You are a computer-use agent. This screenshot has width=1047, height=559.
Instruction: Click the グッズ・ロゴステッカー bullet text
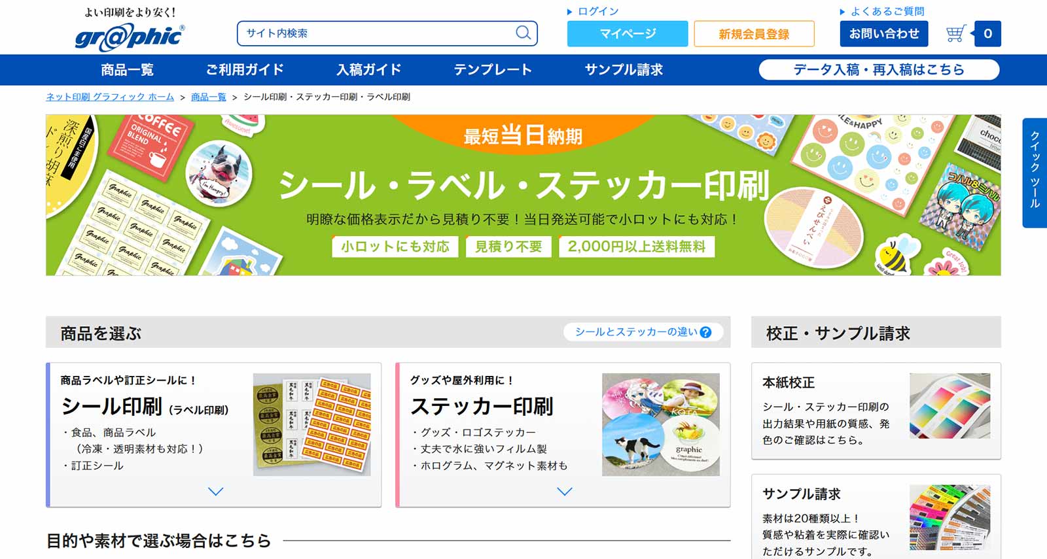(478, 432)
